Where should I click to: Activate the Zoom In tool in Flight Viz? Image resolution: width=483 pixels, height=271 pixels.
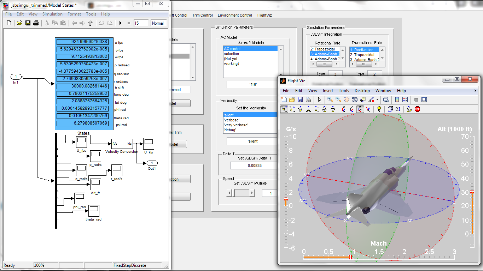coord(330,100)
